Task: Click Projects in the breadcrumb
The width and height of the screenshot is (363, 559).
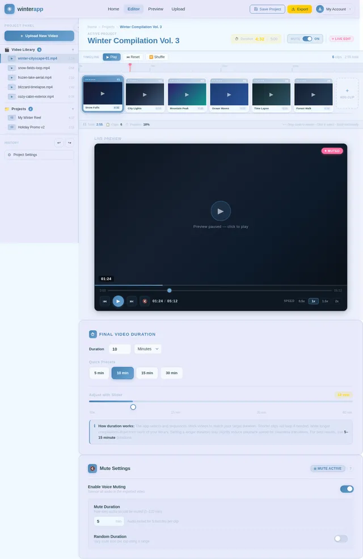Action: point(108,27)
